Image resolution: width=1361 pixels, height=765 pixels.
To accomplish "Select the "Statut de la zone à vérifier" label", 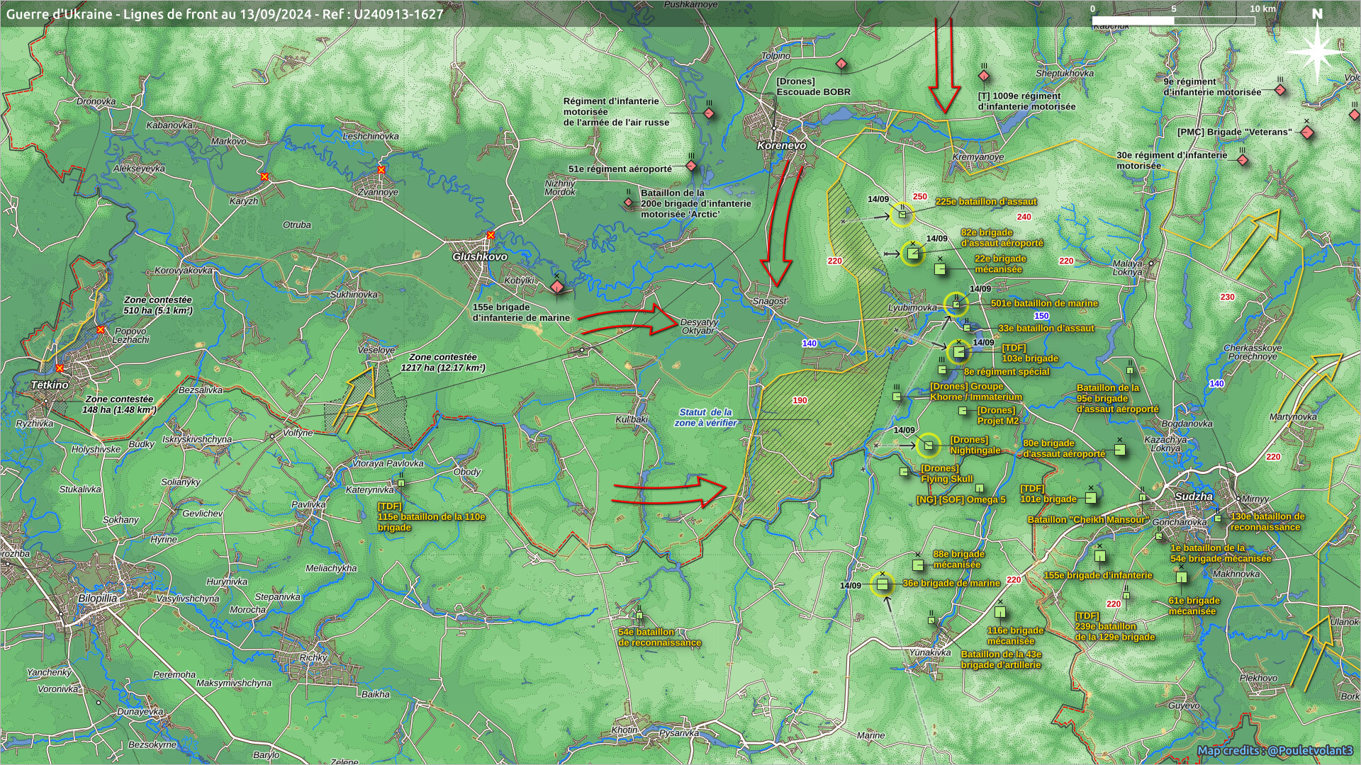I will click(705, 417).
